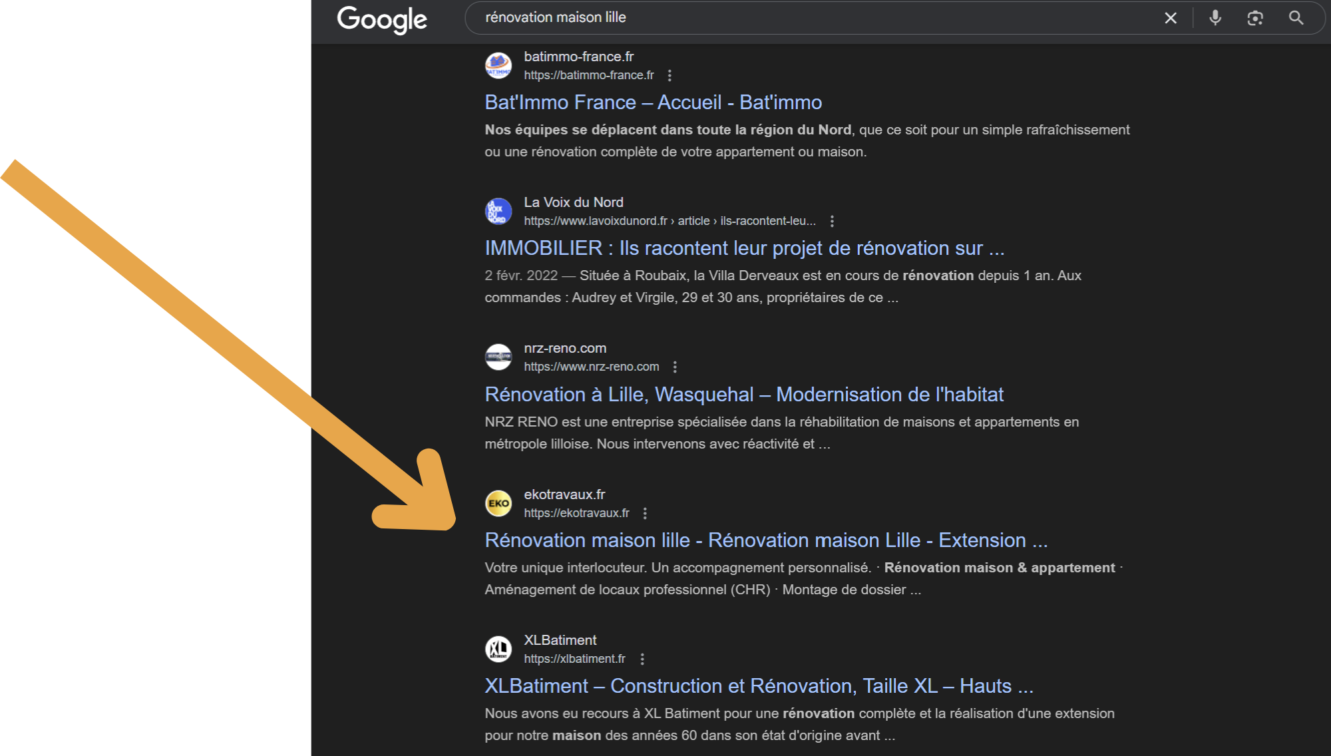Open more options for batimmo-france.fr result

pyautogui.click(x=669, y=75)
